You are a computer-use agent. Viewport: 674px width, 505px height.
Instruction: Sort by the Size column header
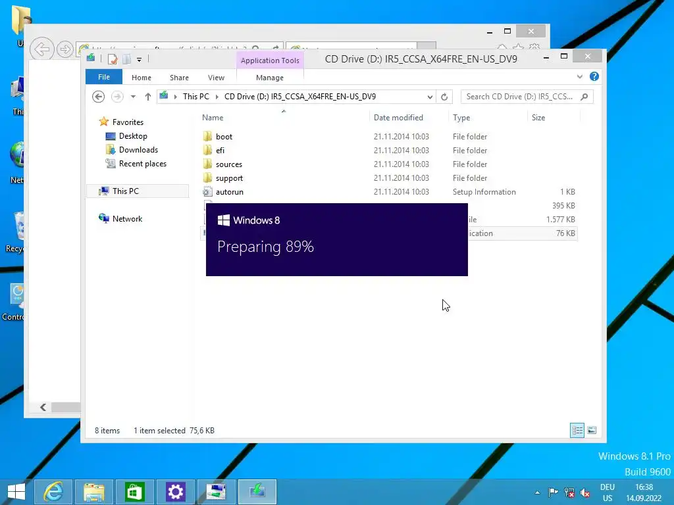(x=538, y=118)
